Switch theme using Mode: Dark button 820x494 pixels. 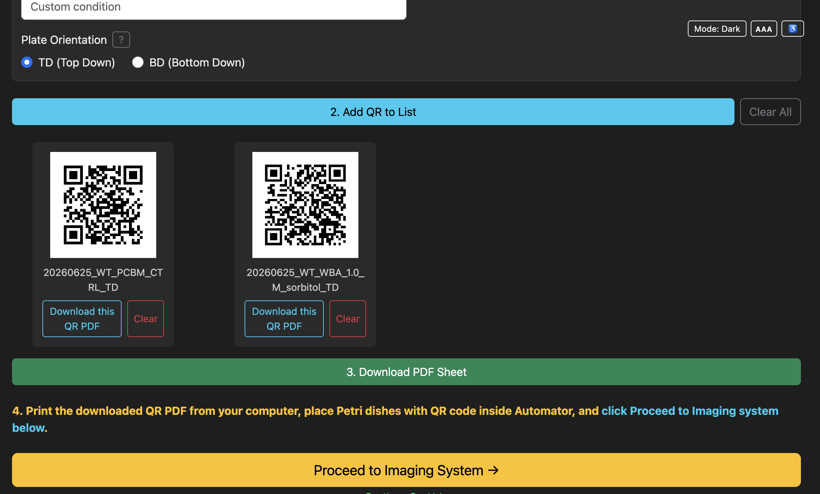[717, 29]
